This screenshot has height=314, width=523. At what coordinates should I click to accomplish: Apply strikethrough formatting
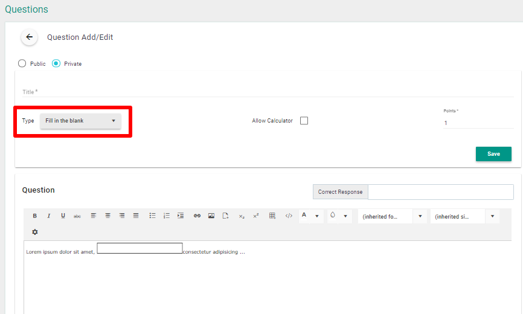click(77, 216)
